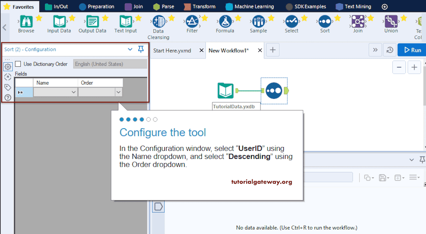426x234 pixels.
Task: Select the Output Data tool icon
Action: point(92,22)
